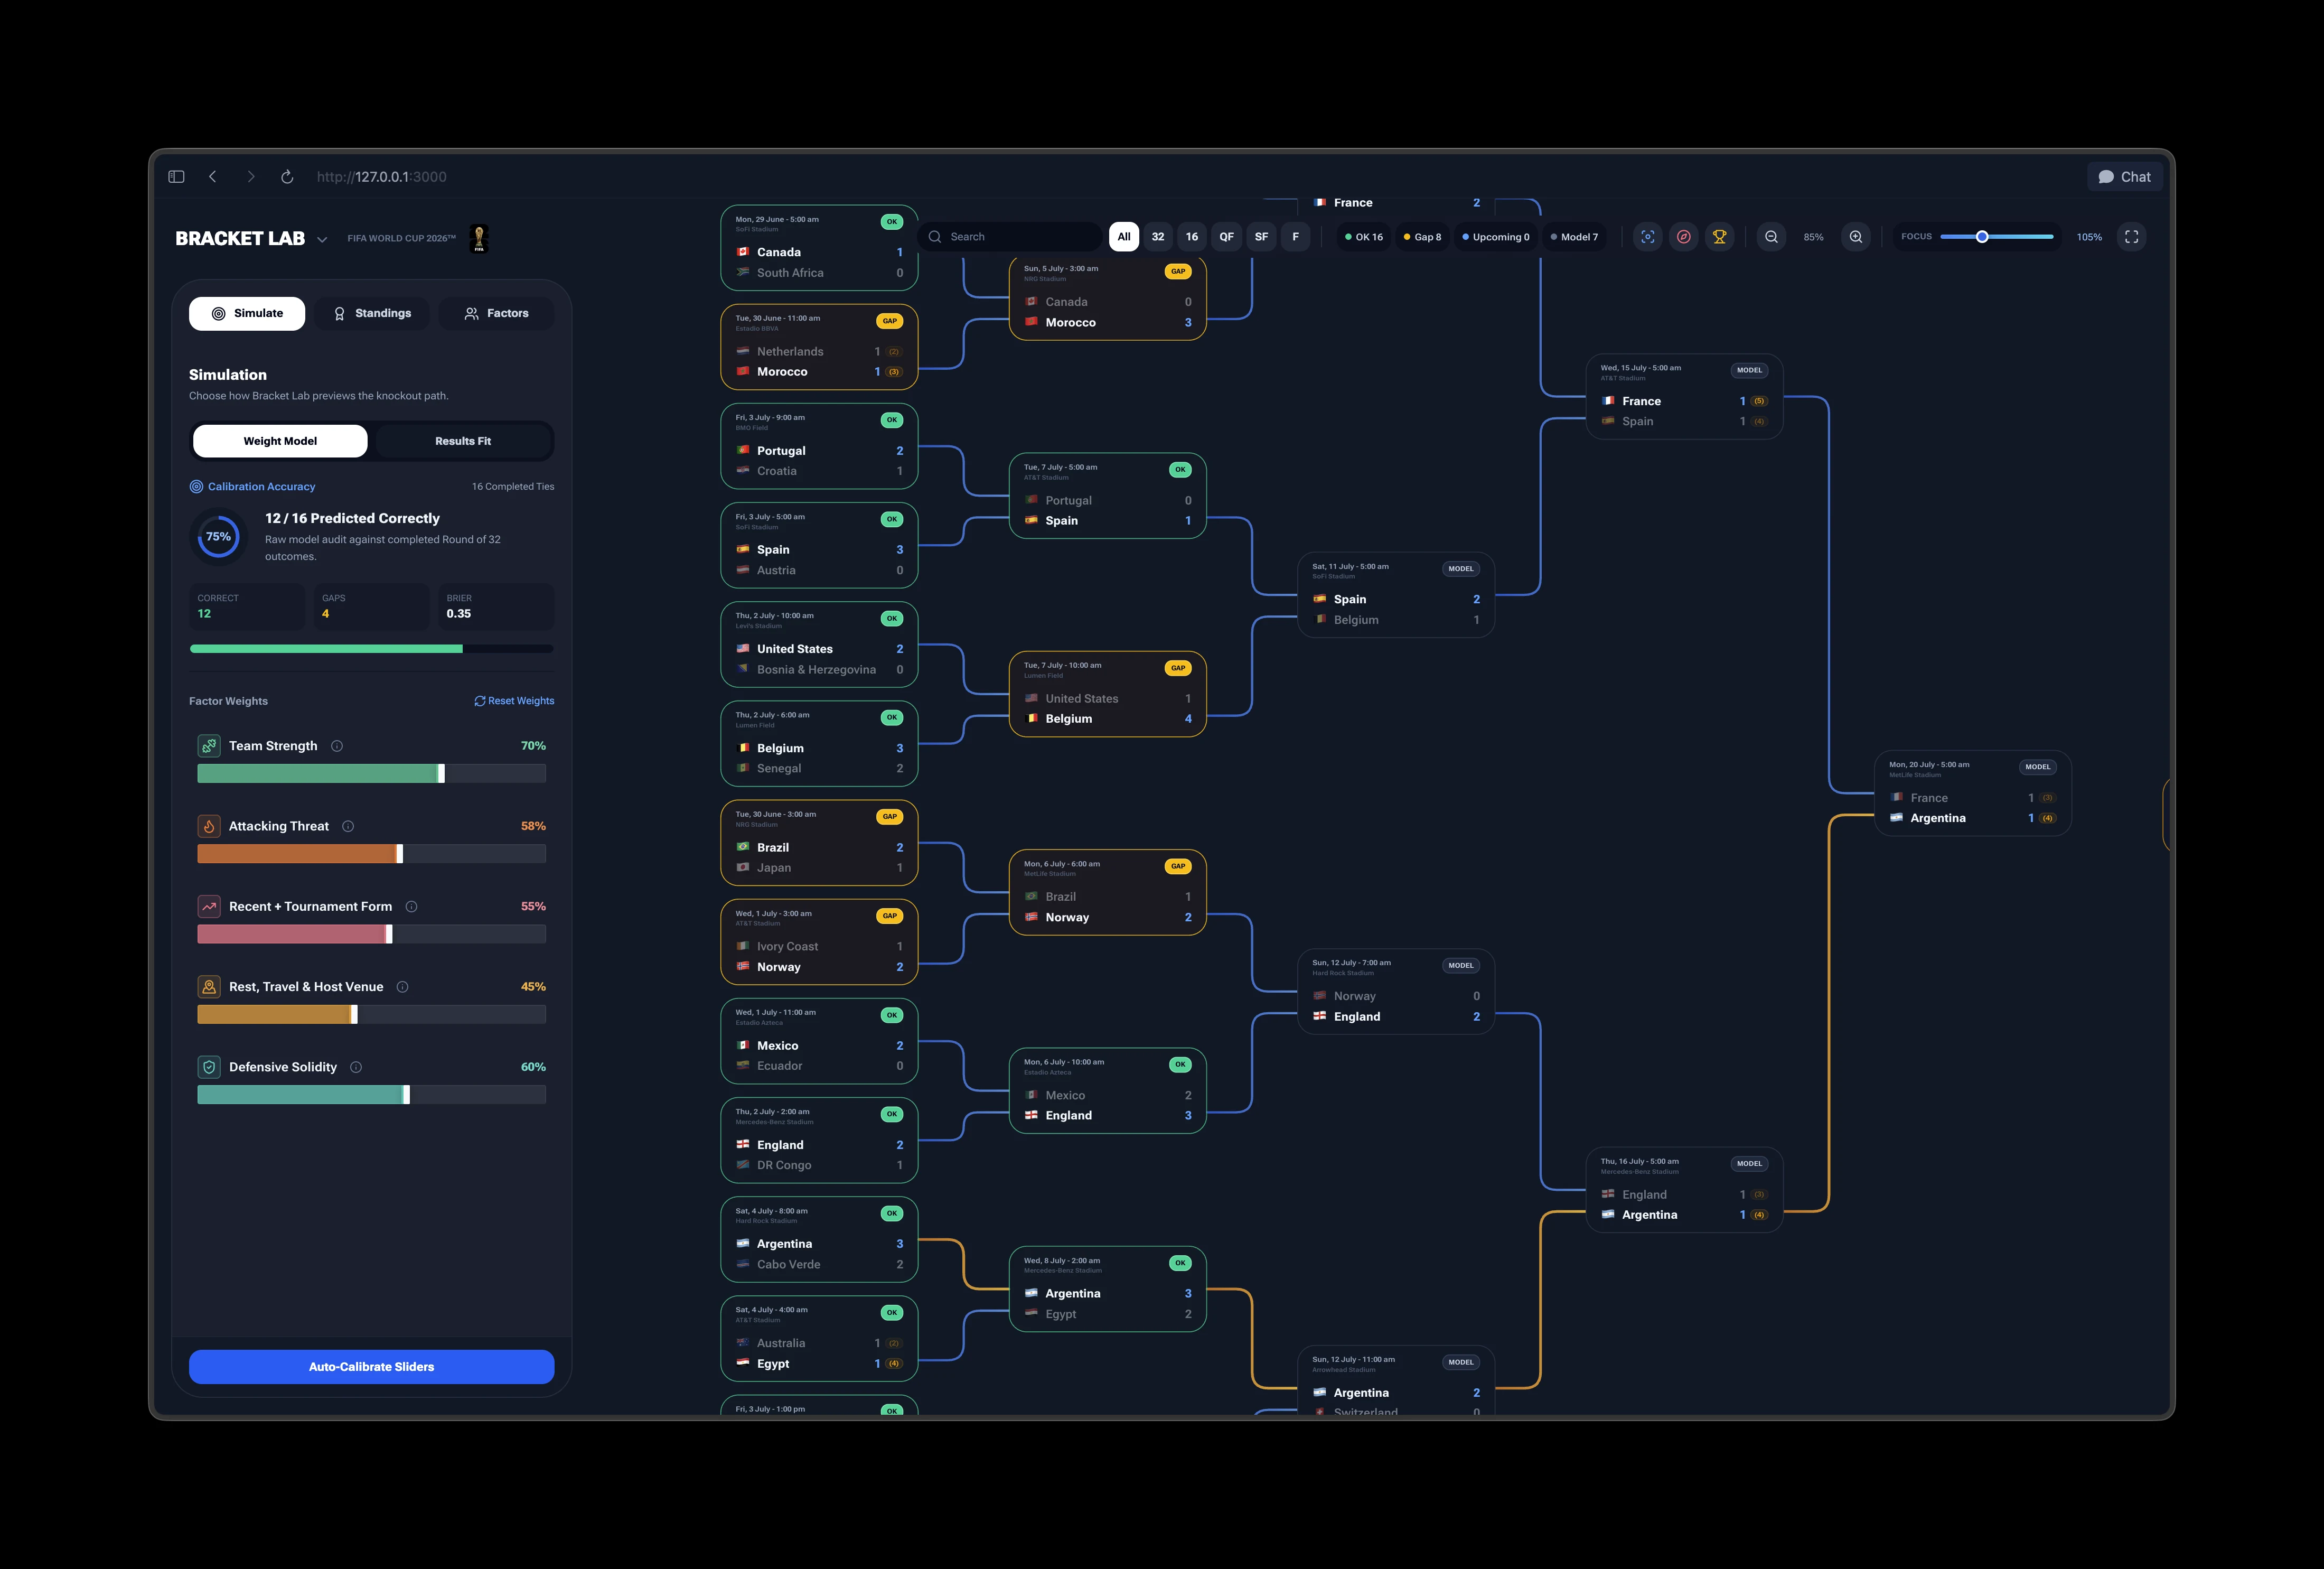This screenshot has height=1569, width=2324.
Task: Click the Calibration Accuracy target icon
Action: (196, 487)
